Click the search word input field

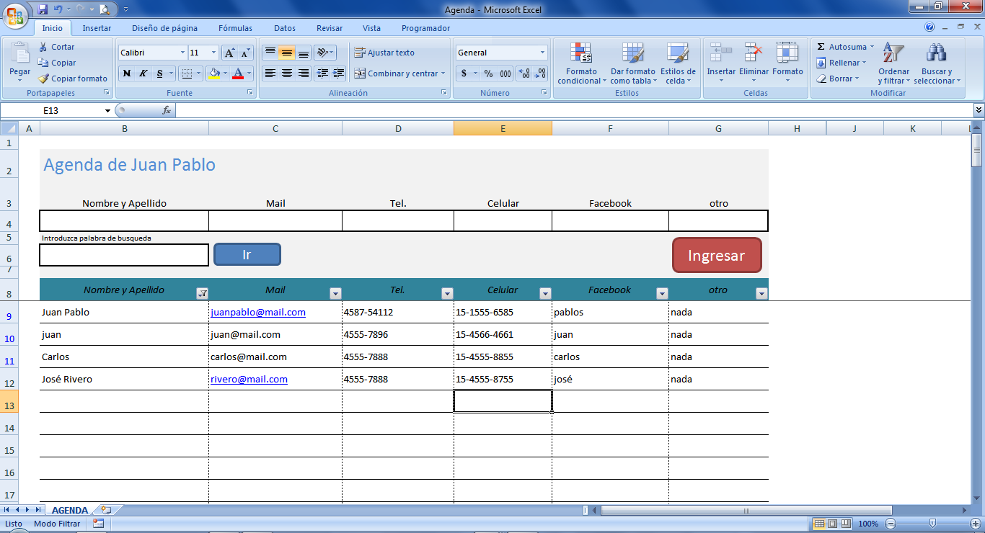pos(124,255)
